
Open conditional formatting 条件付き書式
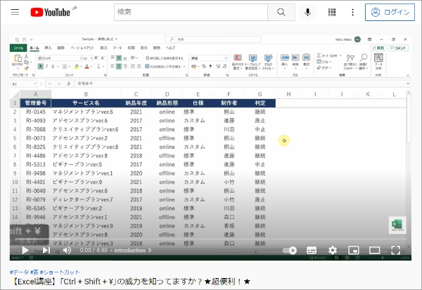click(238, 62)
